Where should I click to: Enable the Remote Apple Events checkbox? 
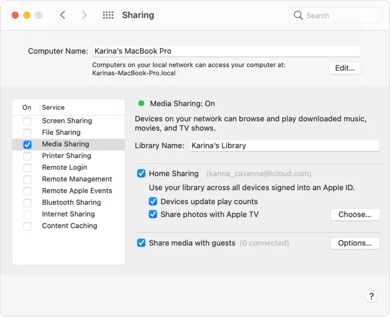27,191
